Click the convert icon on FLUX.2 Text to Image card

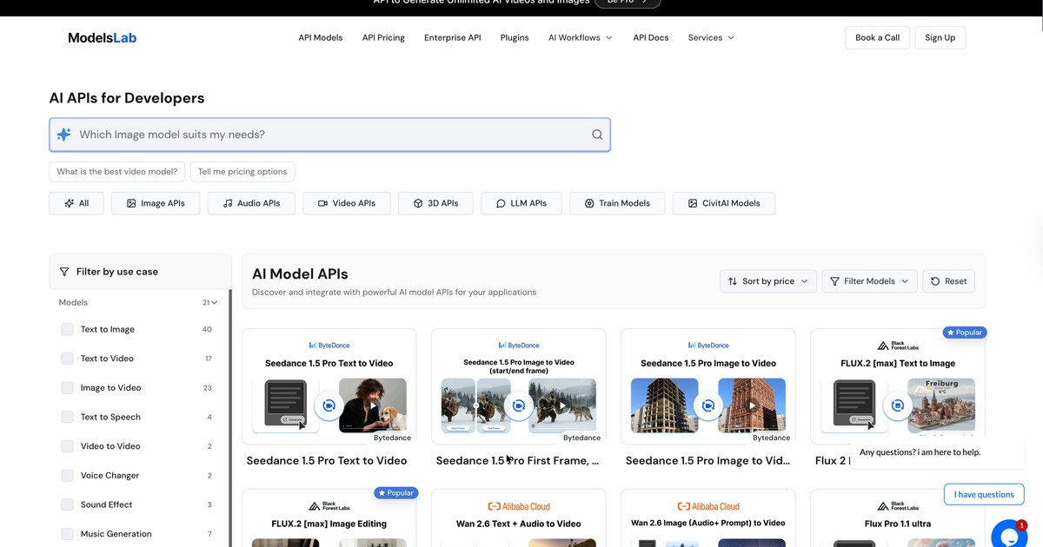click(897, 405)
